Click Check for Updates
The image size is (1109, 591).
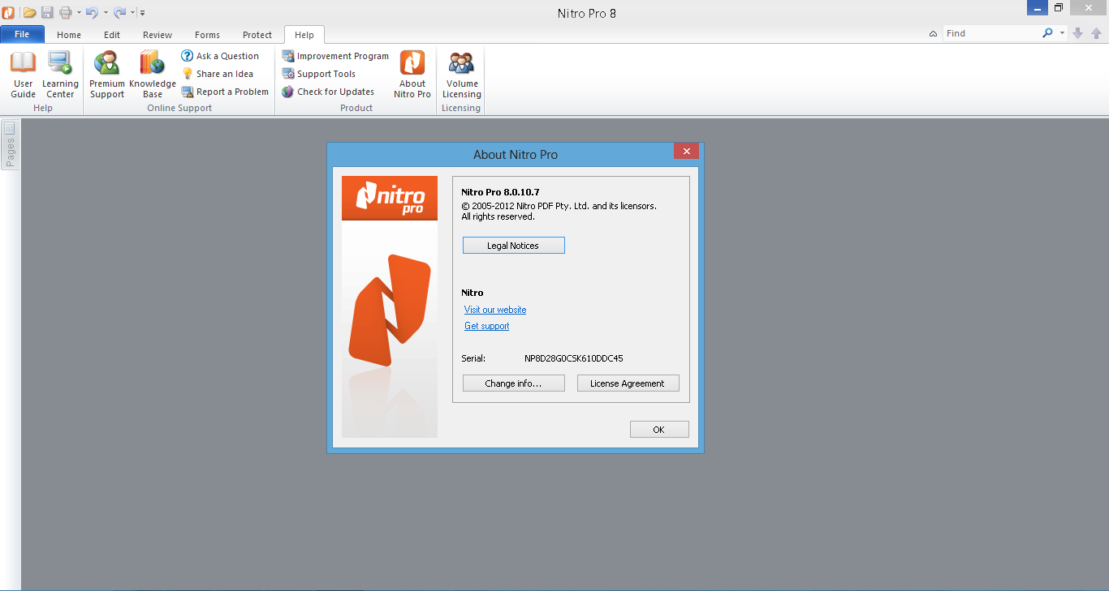point(328,92)
